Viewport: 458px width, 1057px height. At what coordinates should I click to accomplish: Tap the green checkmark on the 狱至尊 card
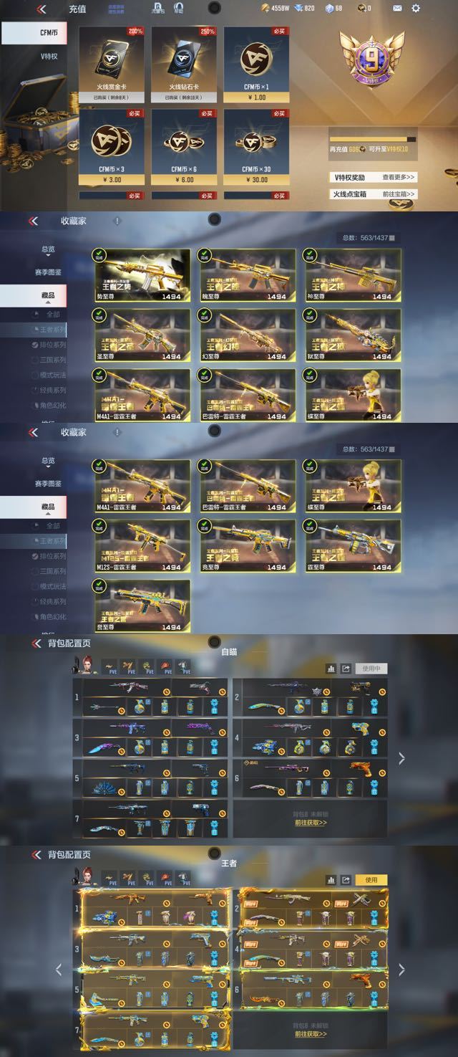click(310, 314)
